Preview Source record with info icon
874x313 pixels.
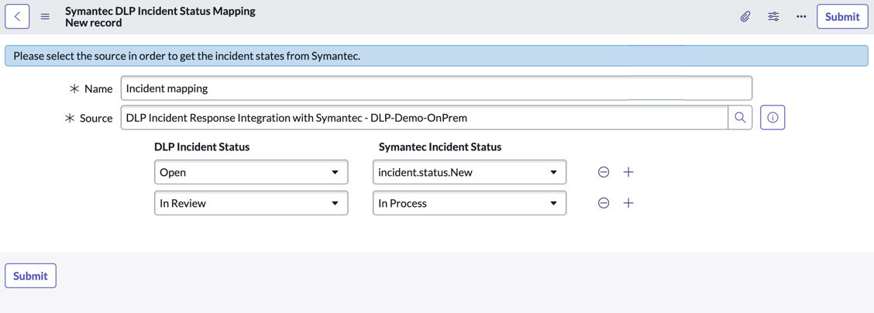click(x=772, y=118)
